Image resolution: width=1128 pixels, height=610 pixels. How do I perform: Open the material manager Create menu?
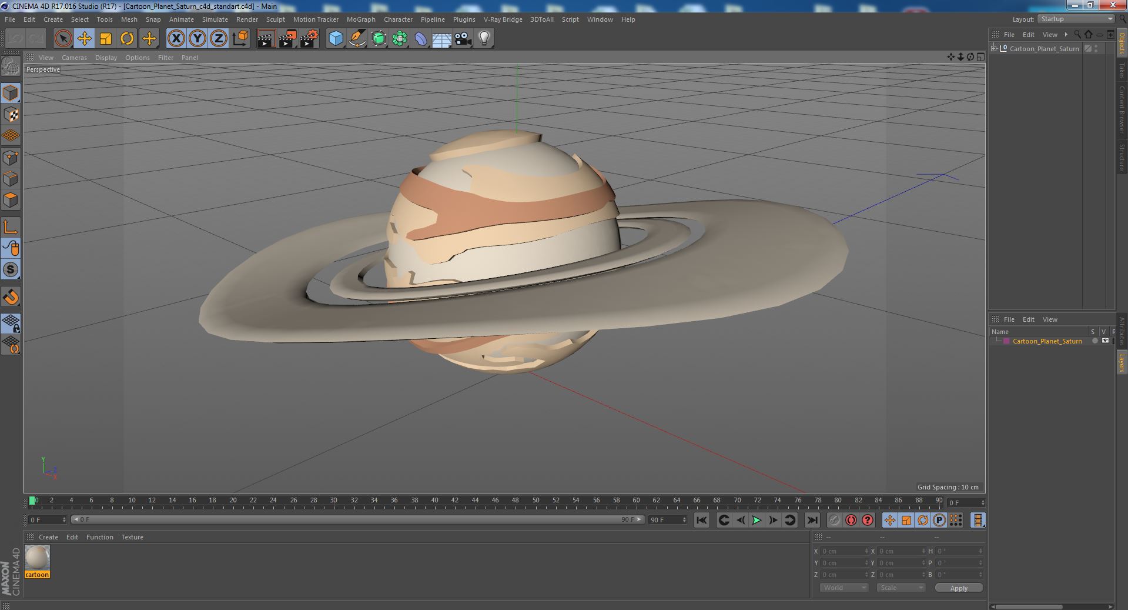[x=48, y=537]
